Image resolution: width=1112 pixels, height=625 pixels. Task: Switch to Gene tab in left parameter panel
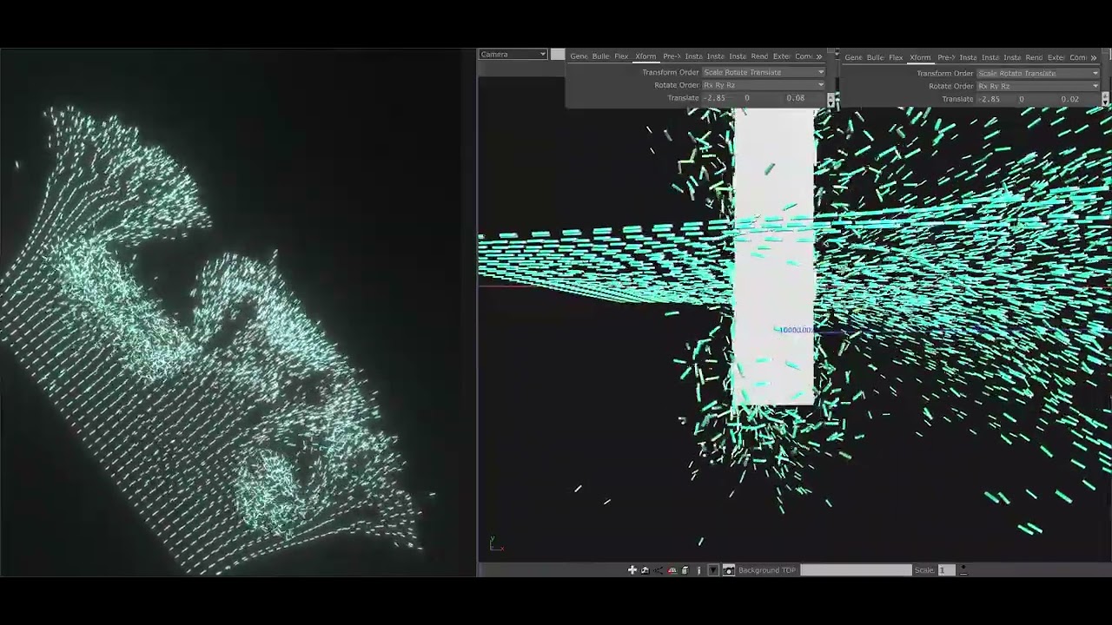click(x=579, y=56)
